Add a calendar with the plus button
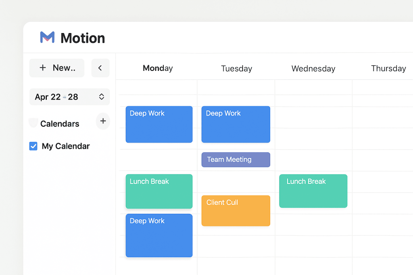 (x=103, y=121)
